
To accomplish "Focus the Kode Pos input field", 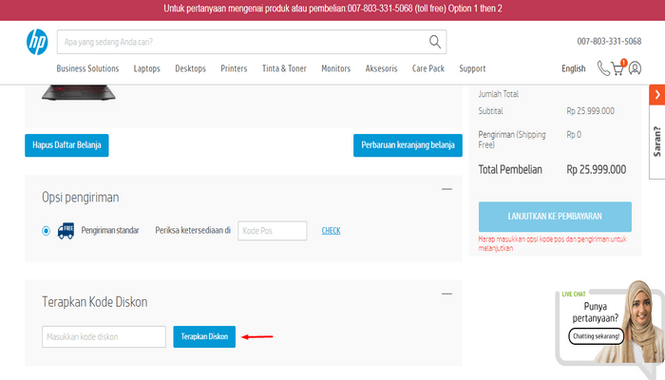I will 273,231.
